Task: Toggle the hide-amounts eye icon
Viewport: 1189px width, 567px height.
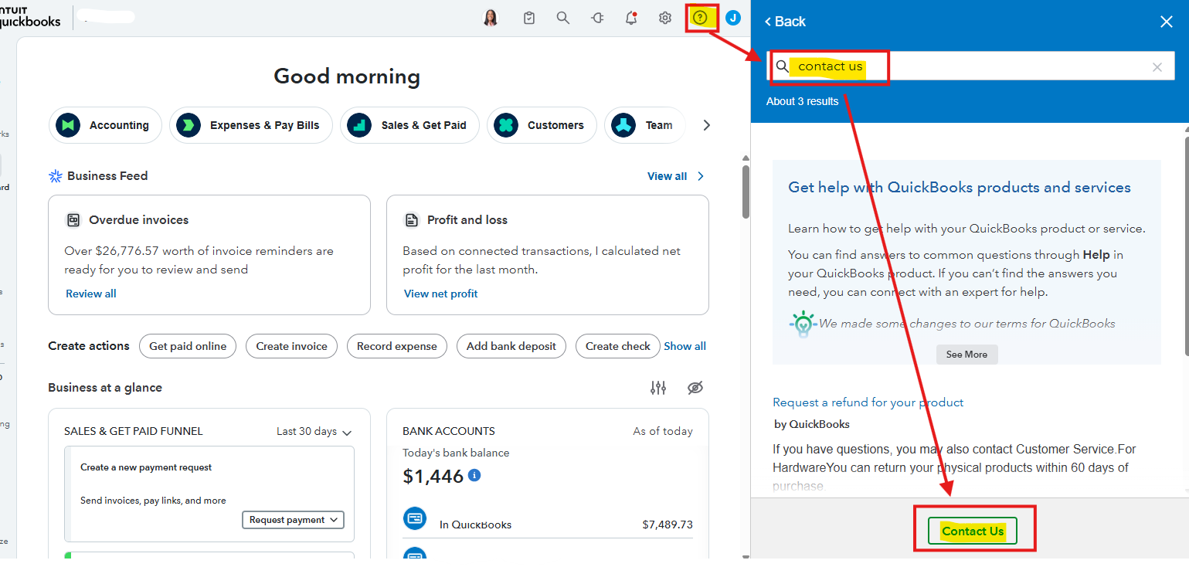Action: pos(695,388)
